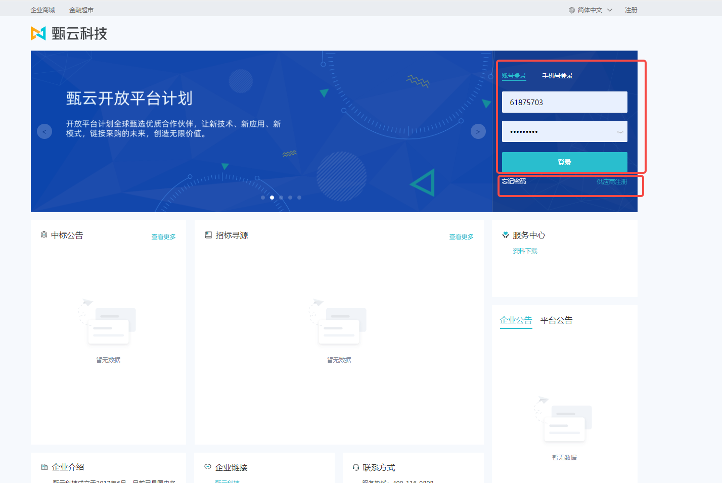Click the 联系方式 heading text
Image resolution: width=722 pixels, height=483 pixels.
point(379,468)
